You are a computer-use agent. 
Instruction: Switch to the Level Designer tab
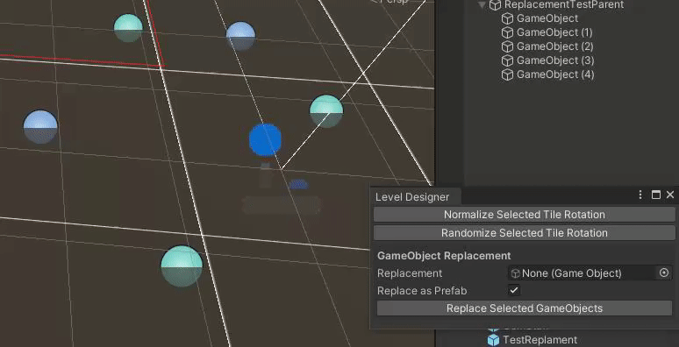(412, 197)
